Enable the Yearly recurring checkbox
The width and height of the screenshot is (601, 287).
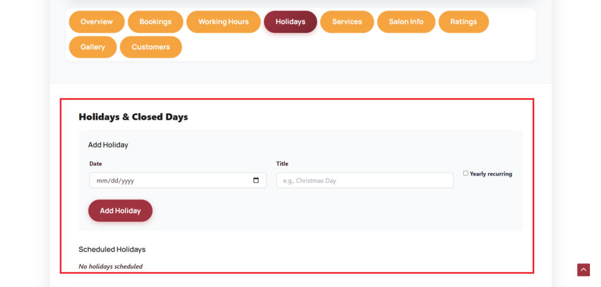coord(466,173)
